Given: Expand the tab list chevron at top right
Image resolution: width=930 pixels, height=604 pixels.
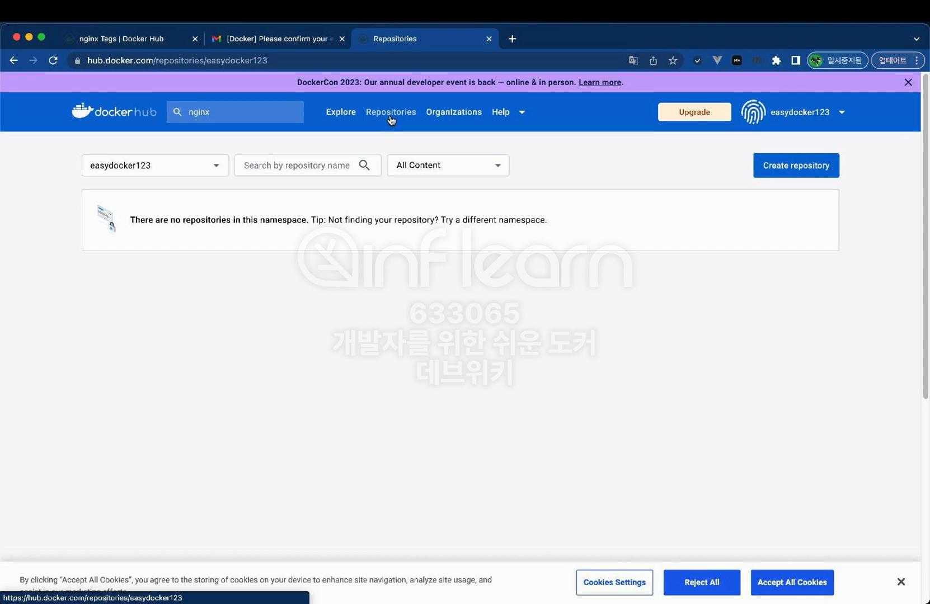Looking at the screenshot, I should tap(917, 39).
